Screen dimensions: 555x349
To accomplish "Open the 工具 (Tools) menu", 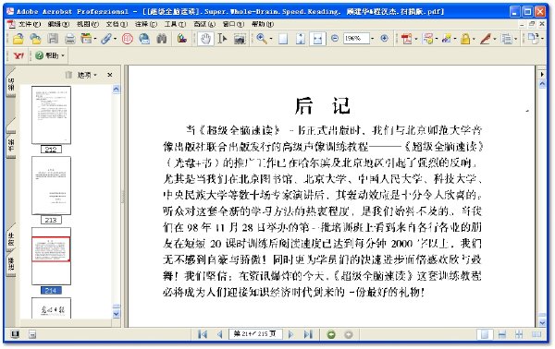I will pyautogui.click(x=175, y=24).
